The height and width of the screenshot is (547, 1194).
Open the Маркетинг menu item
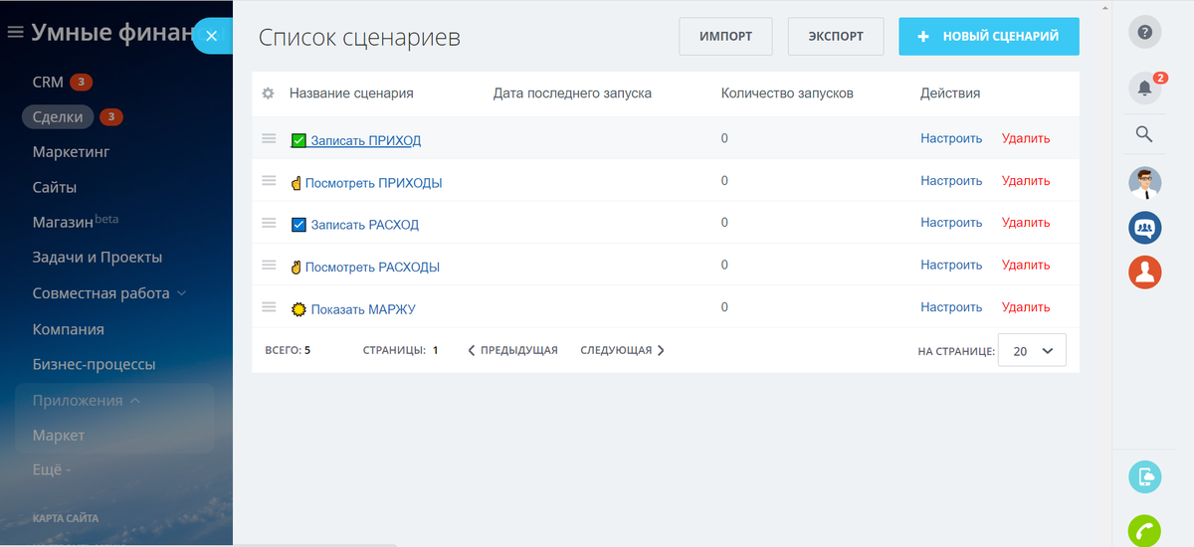coord(71,152)
